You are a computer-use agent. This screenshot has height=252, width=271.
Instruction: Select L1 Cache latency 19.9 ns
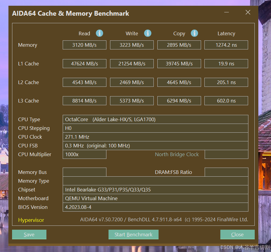click(x=226, y=64)
